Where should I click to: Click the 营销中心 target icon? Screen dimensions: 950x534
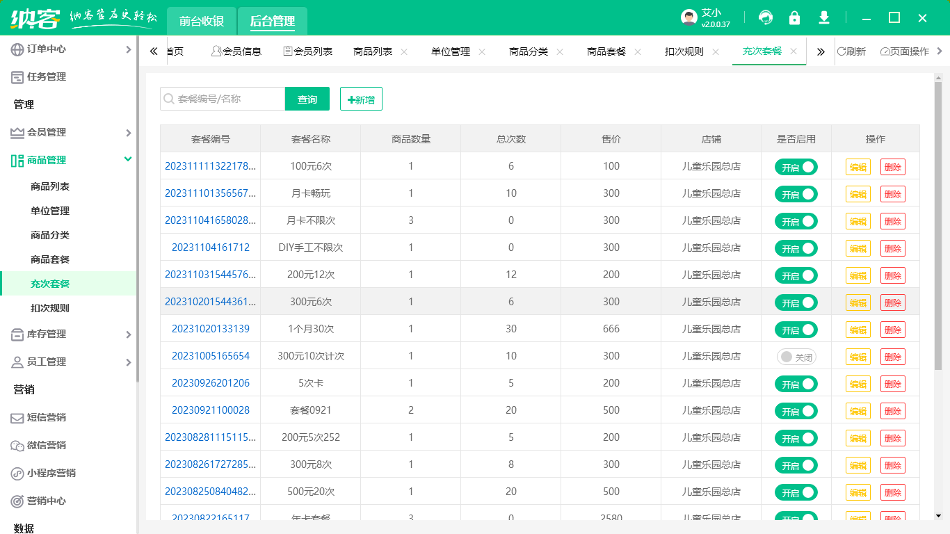pyautogui.click(x=17, y=501)
